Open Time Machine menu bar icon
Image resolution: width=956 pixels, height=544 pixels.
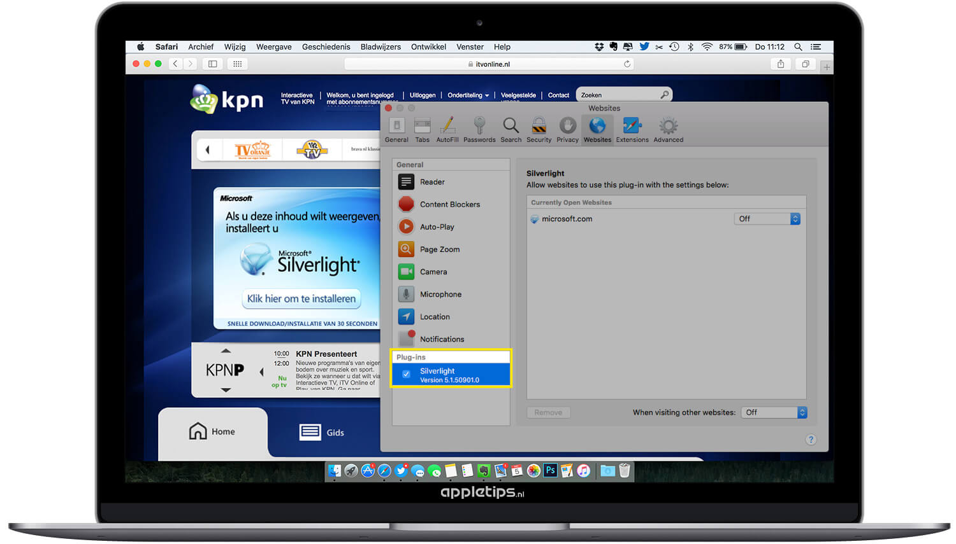tap(674, 47)
